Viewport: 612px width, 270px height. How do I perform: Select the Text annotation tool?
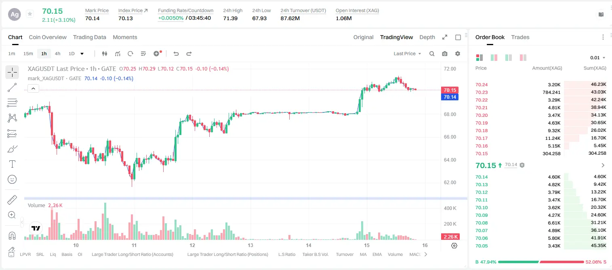(x=12, y=164)
